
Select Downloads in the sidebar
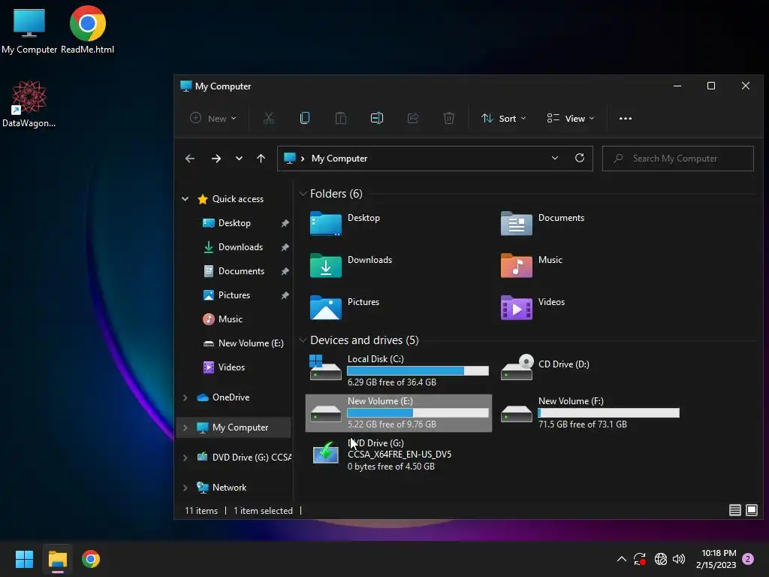click(x=234, y=246)
